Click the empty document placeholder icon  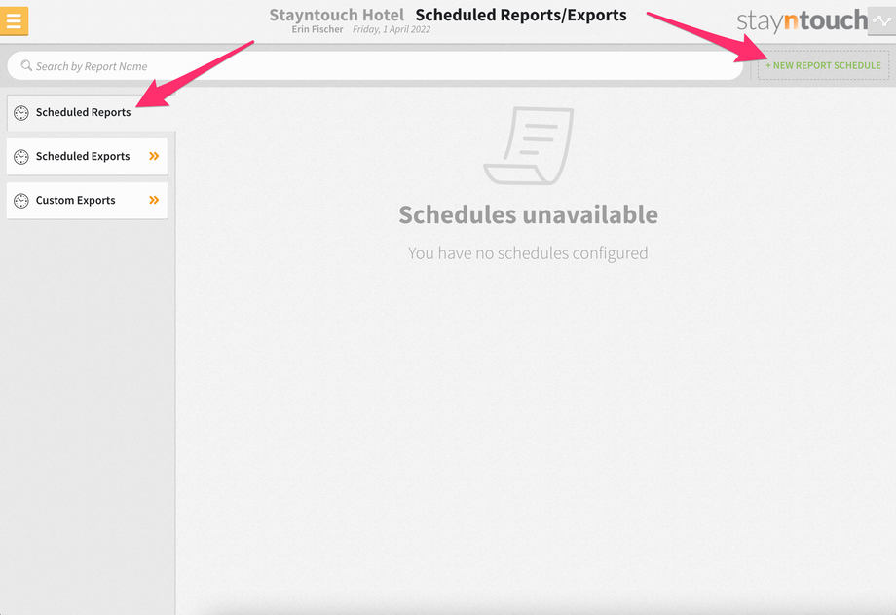coord(529,146)
